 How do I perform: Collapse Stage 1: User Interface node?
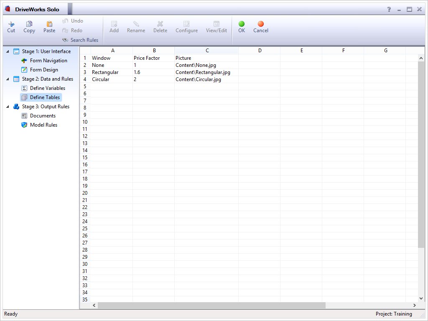pyautogui.click(x=8, y=51)
